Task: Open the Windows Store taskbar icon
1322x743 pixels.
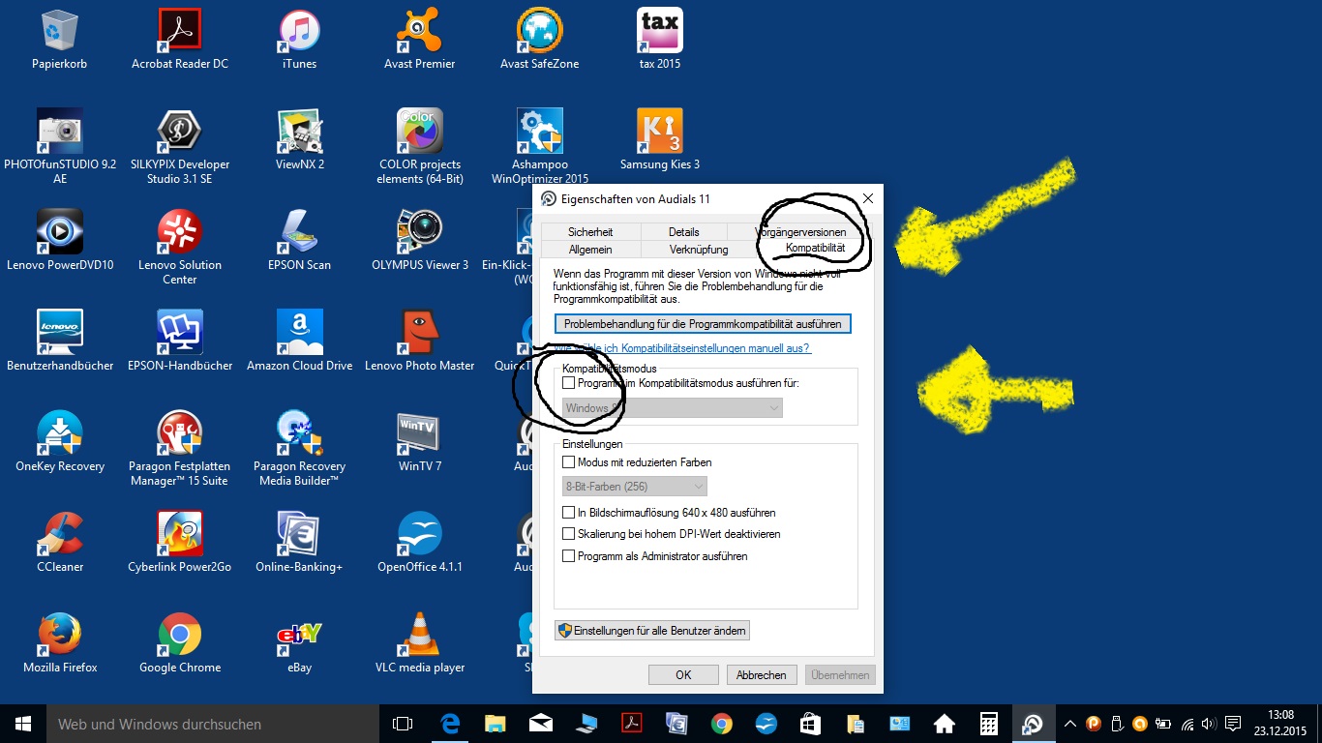Action: pos(810,724)
